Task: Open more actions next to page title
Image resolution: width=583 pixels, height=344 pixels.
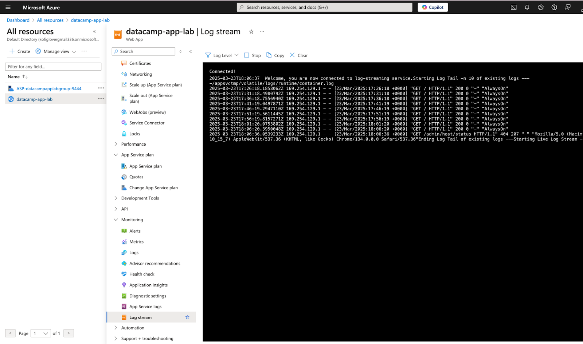Action: click(x=262, y=32)
